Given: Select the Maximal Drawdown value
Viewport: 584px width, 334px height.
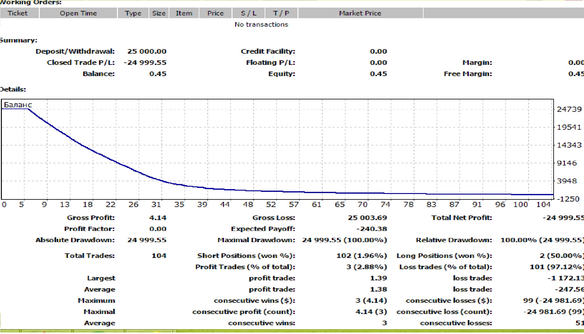Looking at the screenshot, I should point(345,240).
